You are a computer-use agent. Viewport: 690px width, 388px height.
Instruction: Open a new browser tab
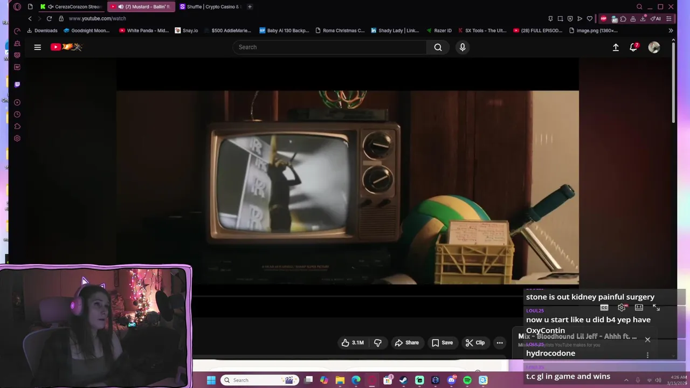pos(250,6)
